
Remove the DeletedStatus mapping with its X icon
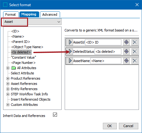point(135,52)
